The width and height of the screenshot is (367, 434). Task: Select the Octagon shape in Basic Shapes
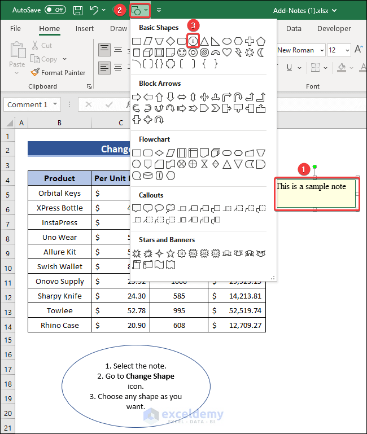pos(193,41)
